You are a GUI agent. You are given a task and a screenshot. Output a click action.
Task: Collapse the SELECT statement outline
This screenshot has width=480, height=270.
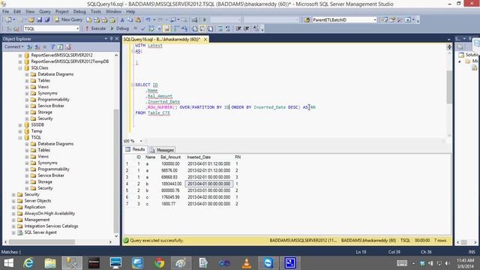[133, 85]
